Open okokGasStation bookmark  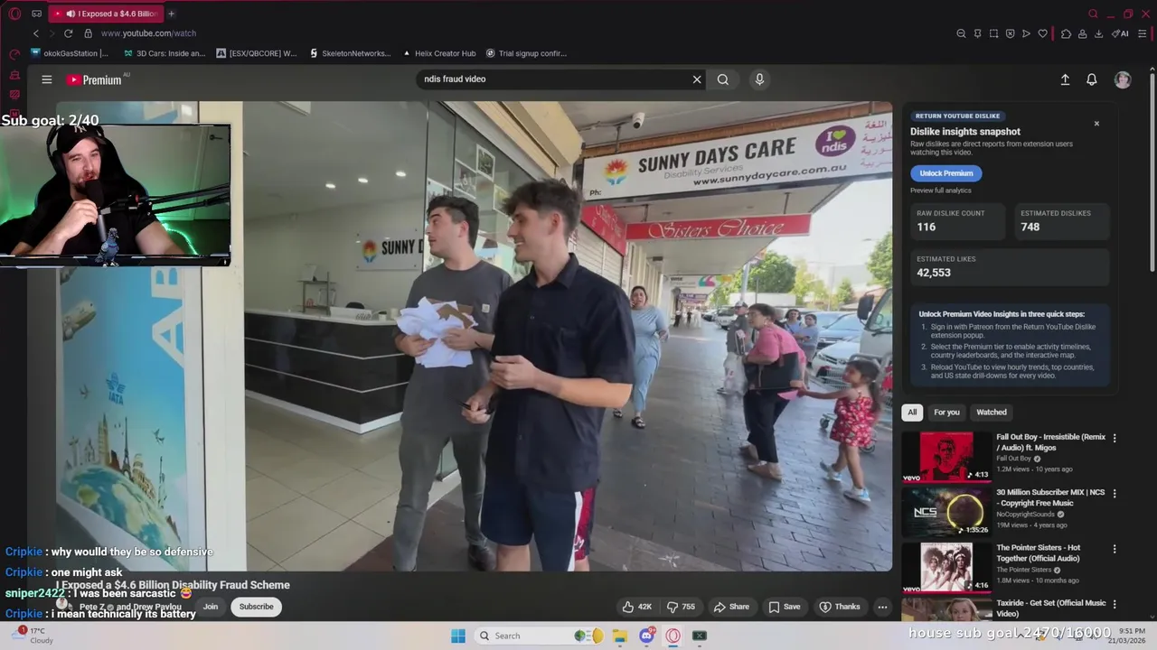70,53
